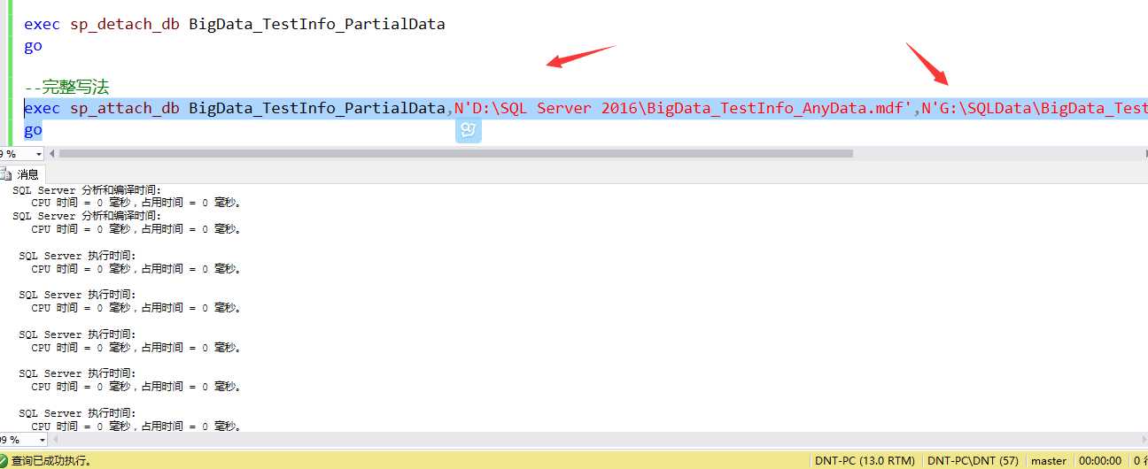This screenshot has height=469, width=1148.
Task: Click the 查询已成功执行。 status message
Action: coord(51,461)
